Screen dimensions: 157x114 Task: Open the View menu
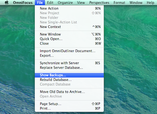(81, 3)
